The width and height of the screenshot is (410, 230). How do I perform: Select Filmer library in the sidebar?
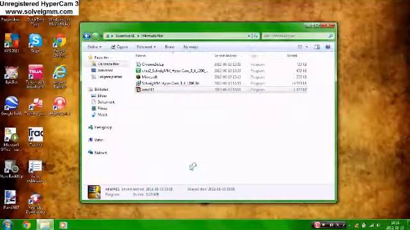tap(102, 109)
